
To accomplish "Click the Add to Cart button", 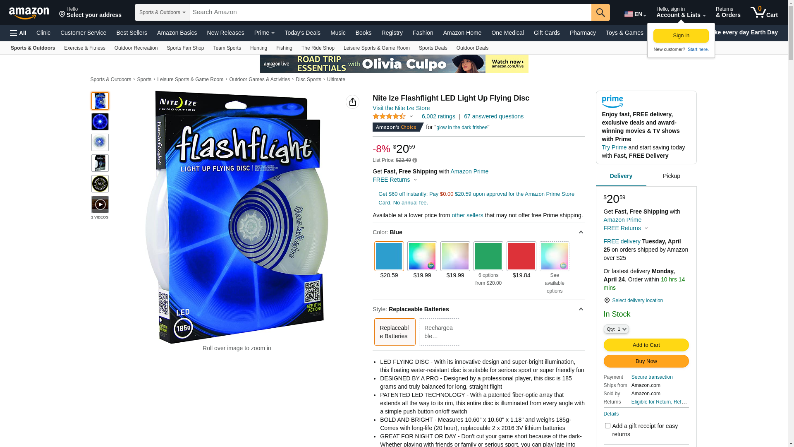I will pyautogui.click(x=646, y=345).
